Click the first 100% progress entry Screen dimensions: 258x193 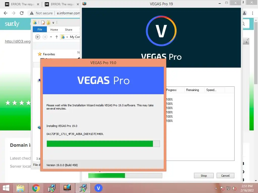click(169, 100)
